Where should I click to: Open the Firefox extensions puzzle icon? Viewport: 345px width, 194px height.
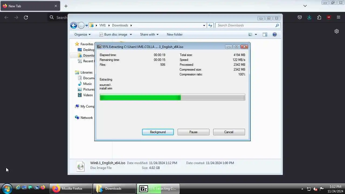coord(319,17)
